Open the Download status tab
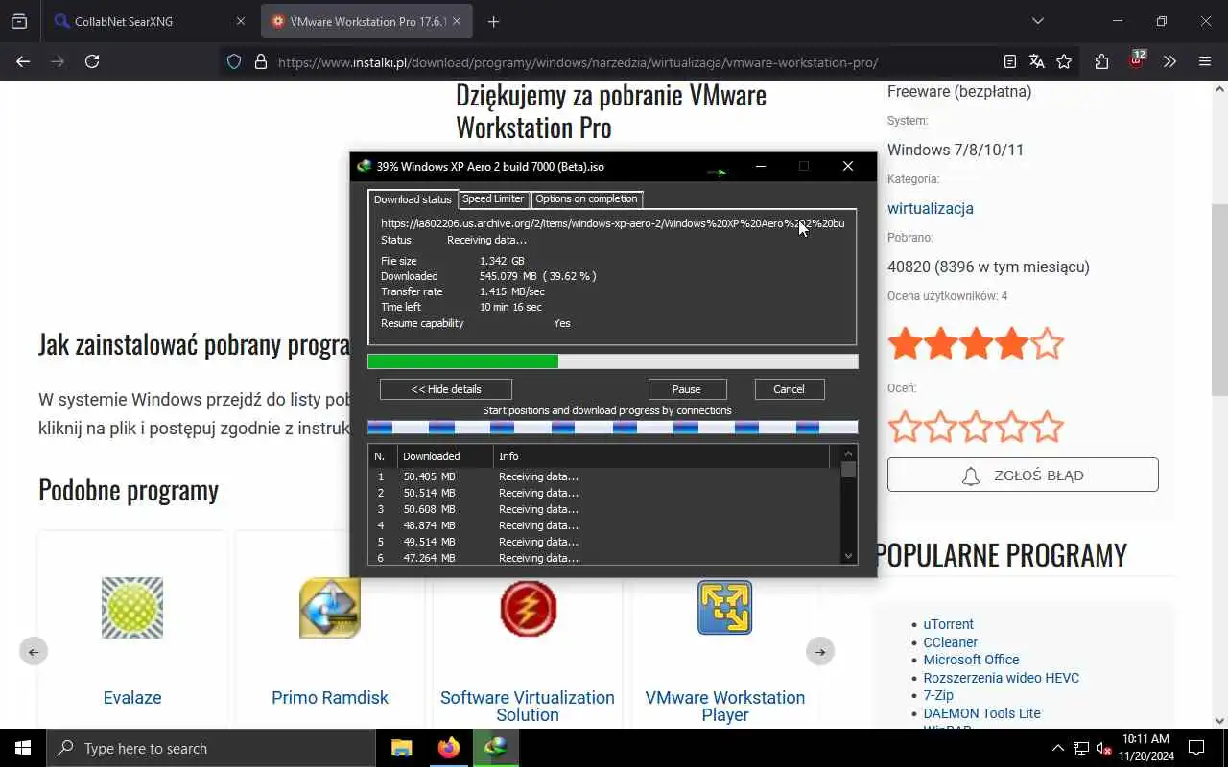The image size is (1228, 767). pos(413,199)
